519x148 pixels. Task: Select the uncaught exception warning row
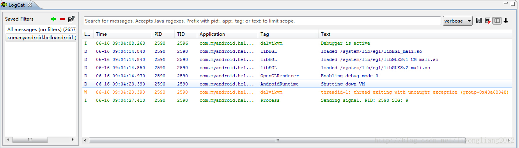pos(297,92)
